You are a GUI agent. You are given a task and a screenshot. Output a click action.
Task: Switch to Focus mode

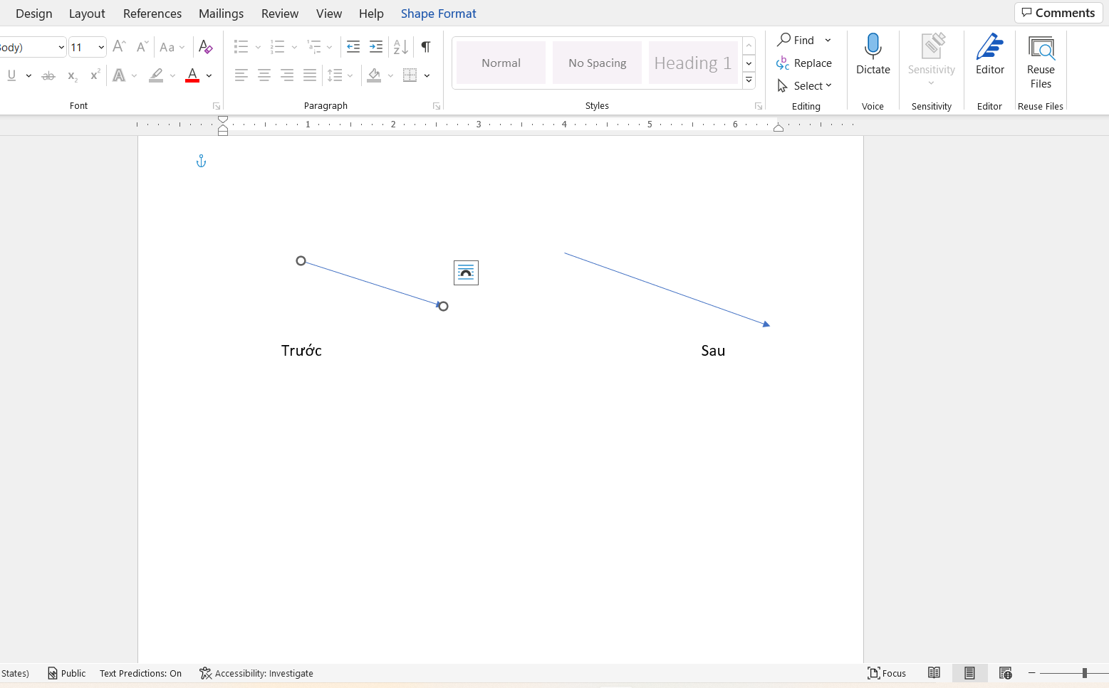tap(887, 673)
